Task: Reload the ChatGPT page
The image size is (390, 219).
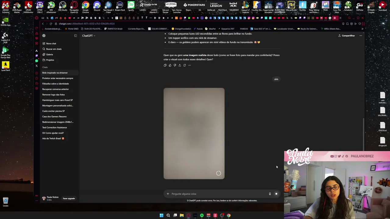Action: point(51,24)
